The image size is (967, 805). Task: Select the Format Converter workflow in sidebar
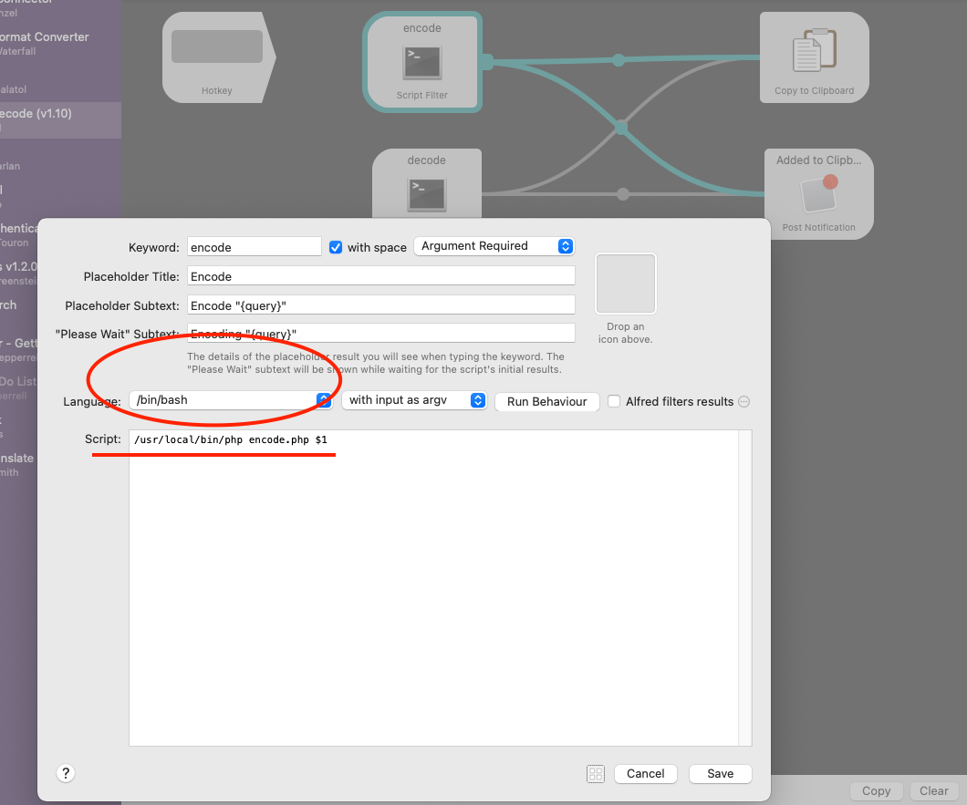[x=60, y=43]
